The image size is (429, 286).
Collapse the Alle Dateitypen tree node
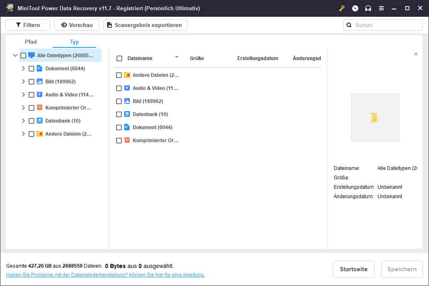click(x=16, y=55)
